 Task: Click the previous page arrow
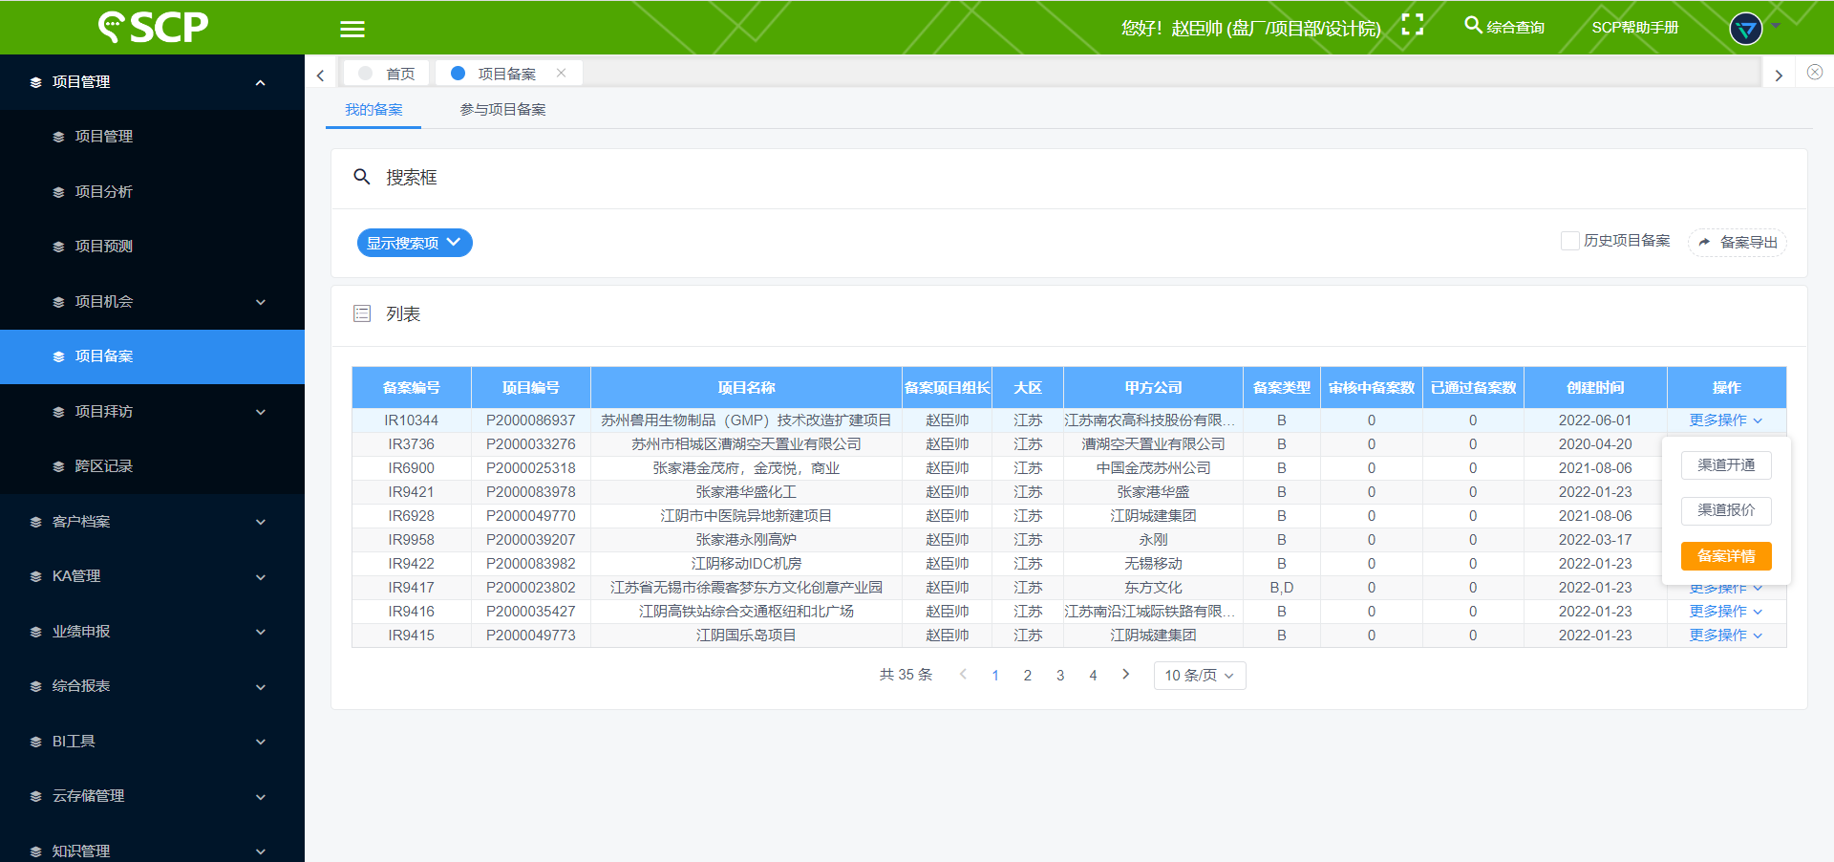pyautogui.click(x=963, y=675)
